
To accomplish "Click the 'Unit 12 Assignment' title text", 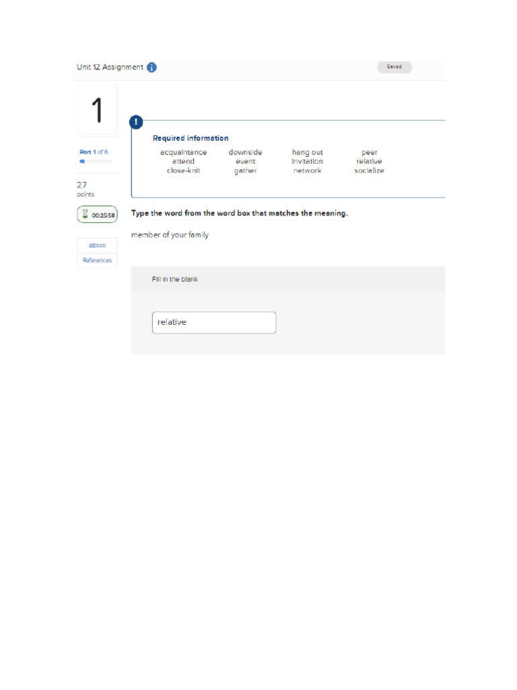I will click(110, 67).
